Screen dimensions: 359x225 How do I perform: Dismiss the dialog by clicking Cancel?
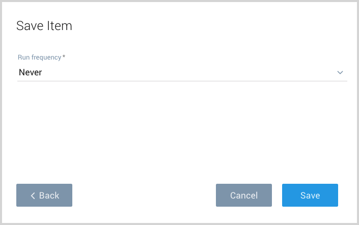tap(244, 195)
